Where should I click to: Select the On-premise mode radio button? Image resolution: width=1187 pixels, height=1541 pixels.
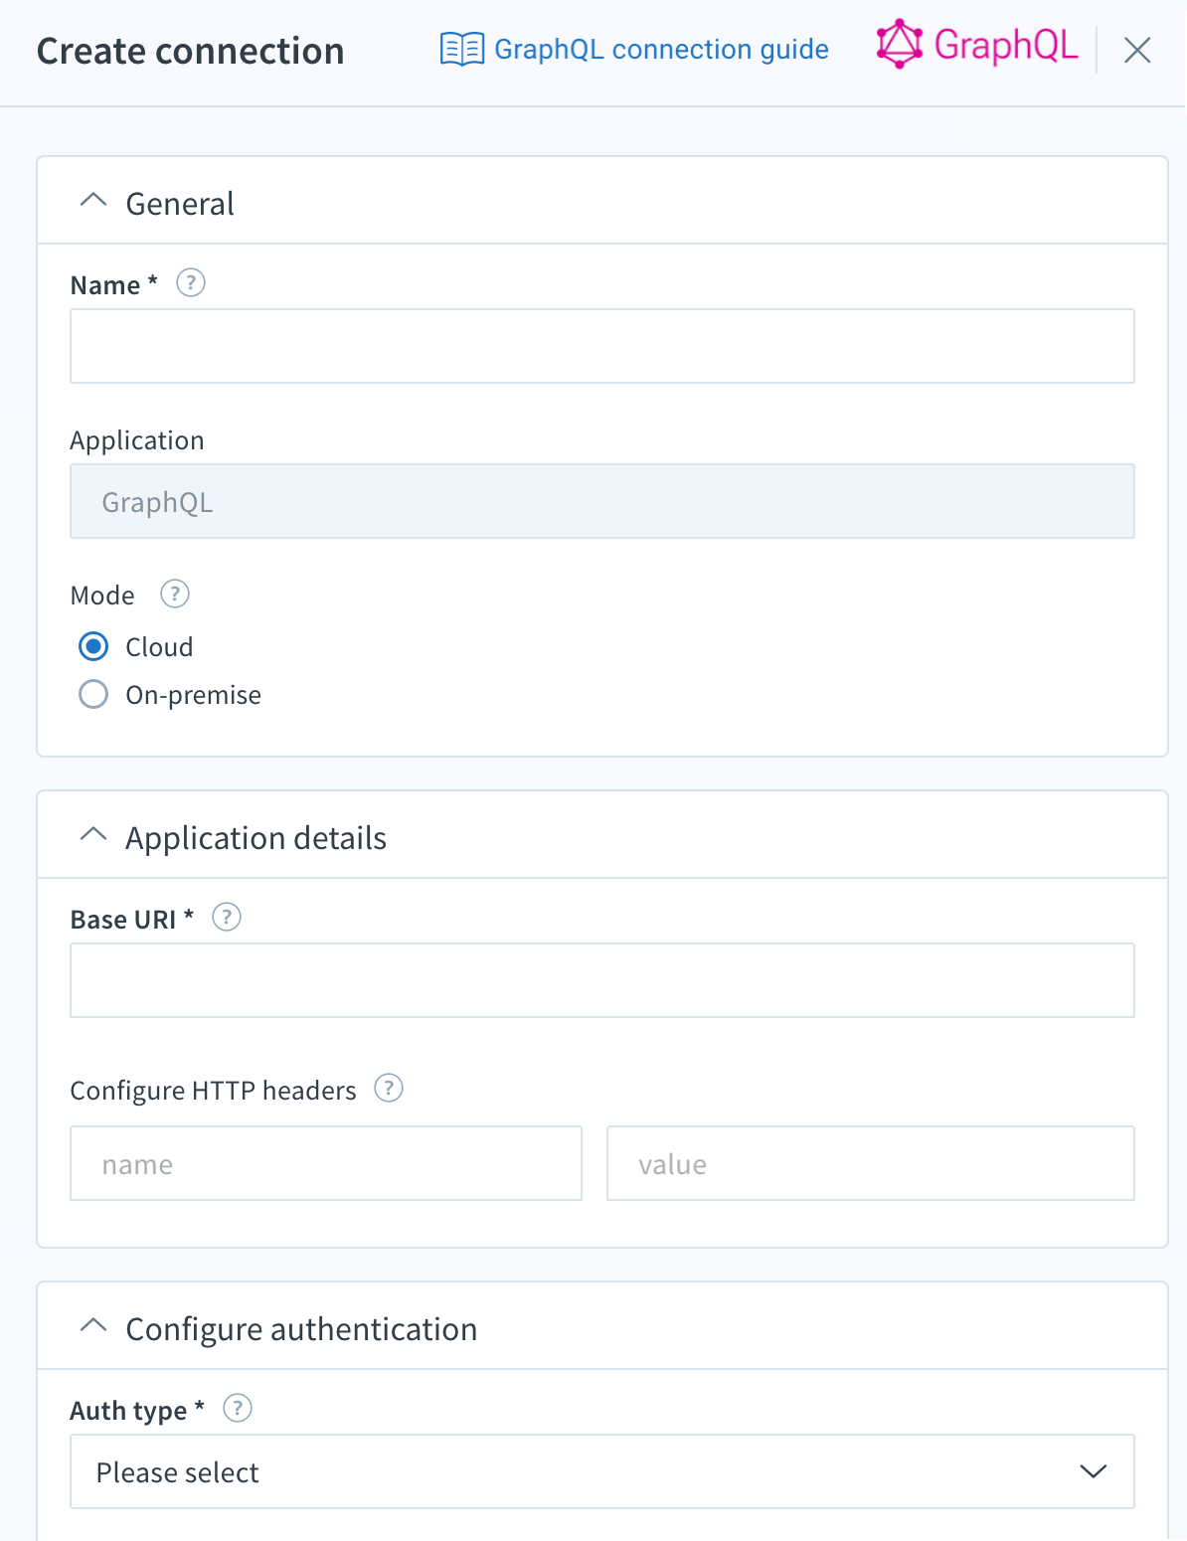coord(93,694)
